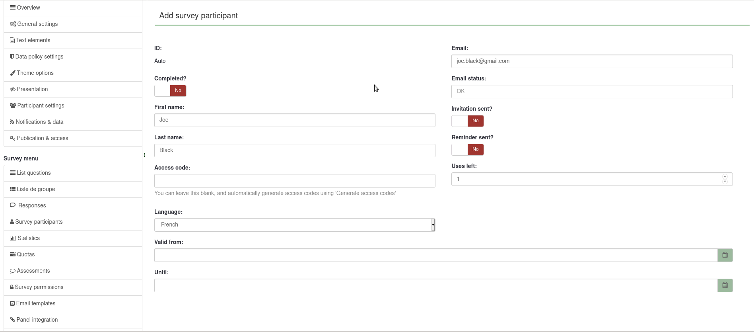Screen dimensions: 754x332
Task: Open List questions link
Action: click(33, 173)
